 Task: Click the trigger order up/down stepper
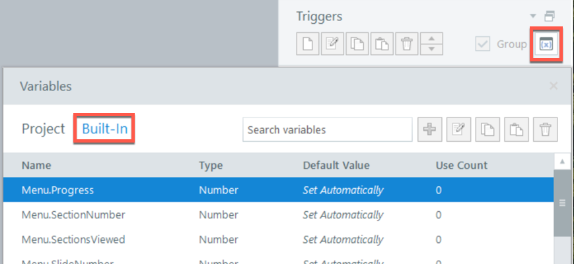point(431,44)
